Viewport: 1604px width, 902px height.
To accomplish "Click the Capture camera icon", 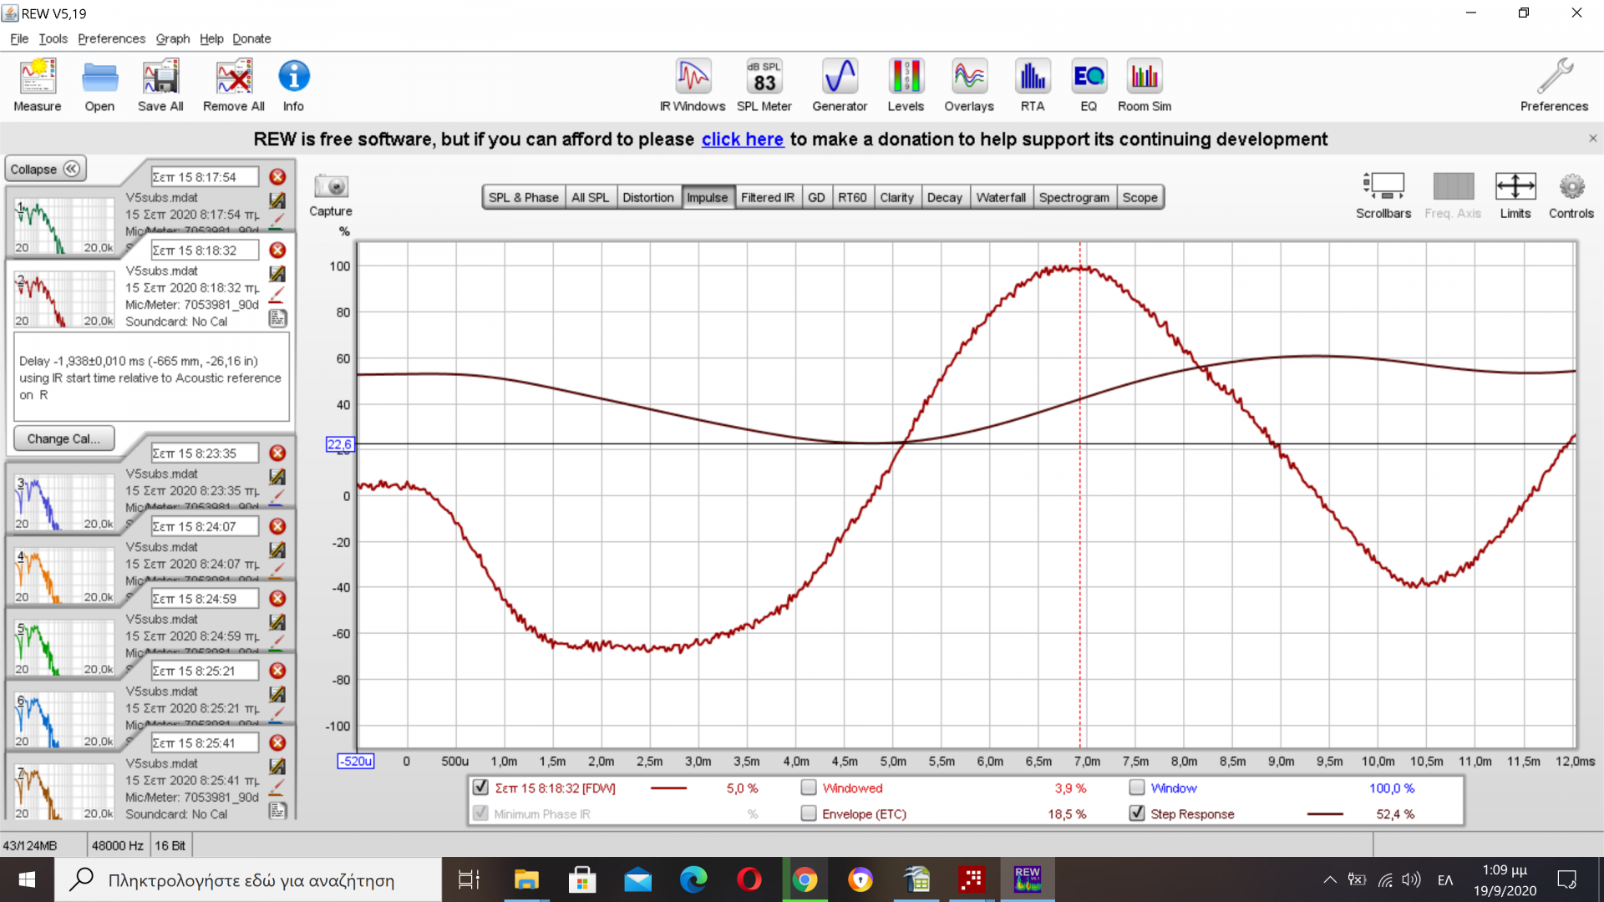I will [x=331, y=187].
